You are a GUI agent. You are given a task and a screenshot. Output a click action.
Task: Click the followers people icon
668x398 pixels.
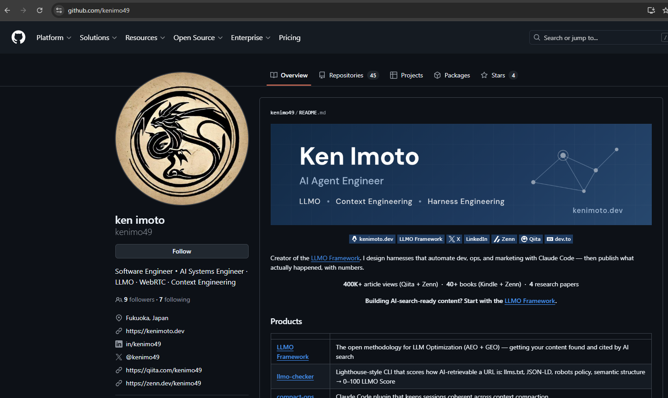coord(119,300)
